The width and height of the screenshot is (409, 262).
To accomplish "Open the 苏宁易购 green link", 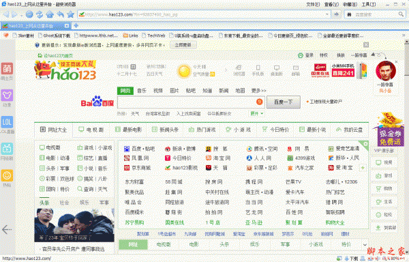I will click(134, 222).
